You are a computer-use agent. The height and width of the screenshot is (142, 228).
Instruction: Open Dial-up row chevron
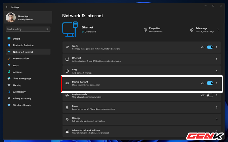(x=217, y=119)
